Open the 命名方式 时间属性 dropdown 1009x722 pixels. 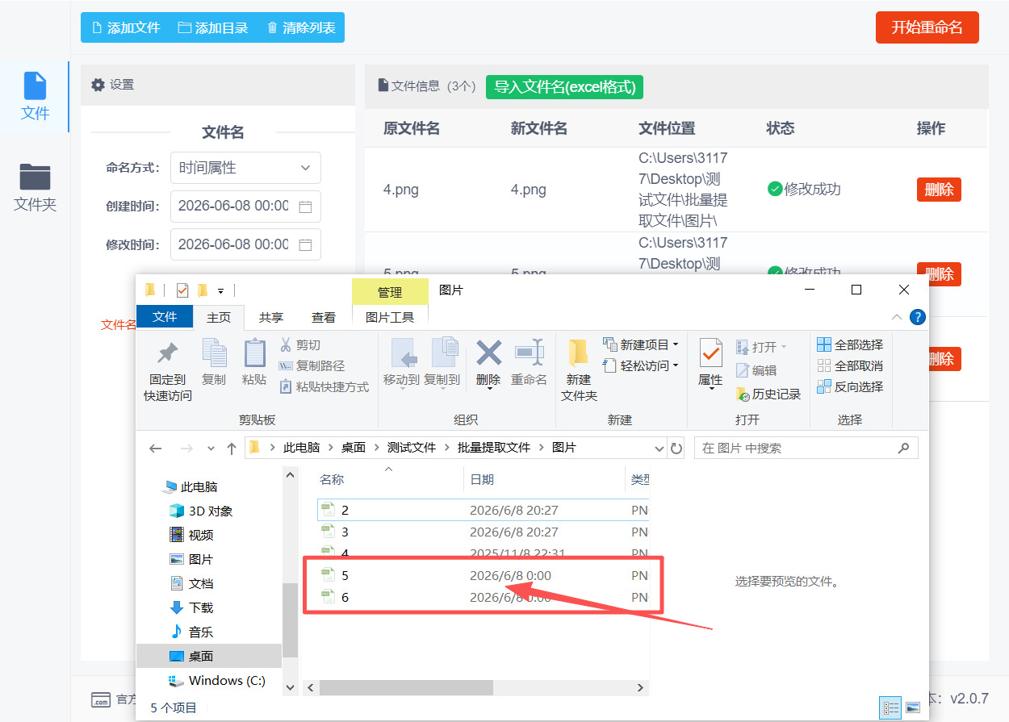coord(245,168)
